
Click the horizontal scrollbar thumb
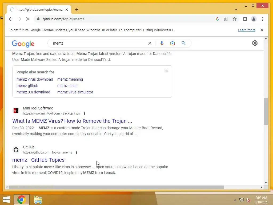117,187
